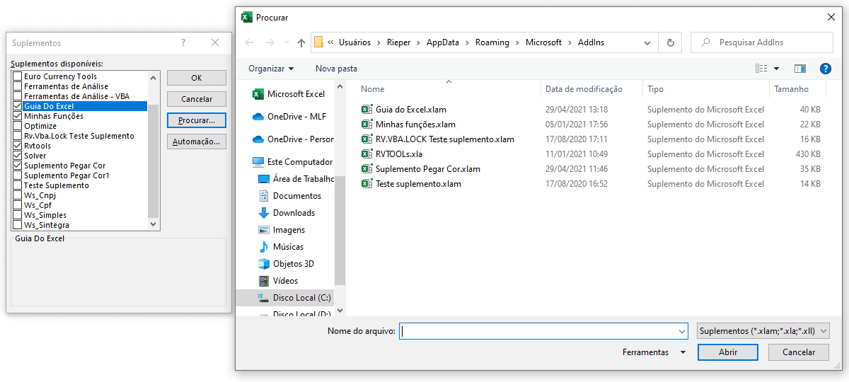
Task: Click the Excel icon of Guia do Excel.xlam
Action: [366, 110]
